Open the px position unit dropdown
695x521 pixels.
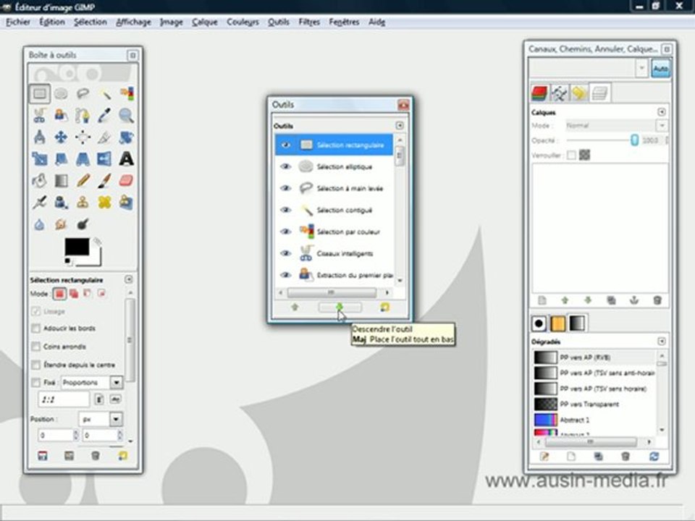coord(101,419)
